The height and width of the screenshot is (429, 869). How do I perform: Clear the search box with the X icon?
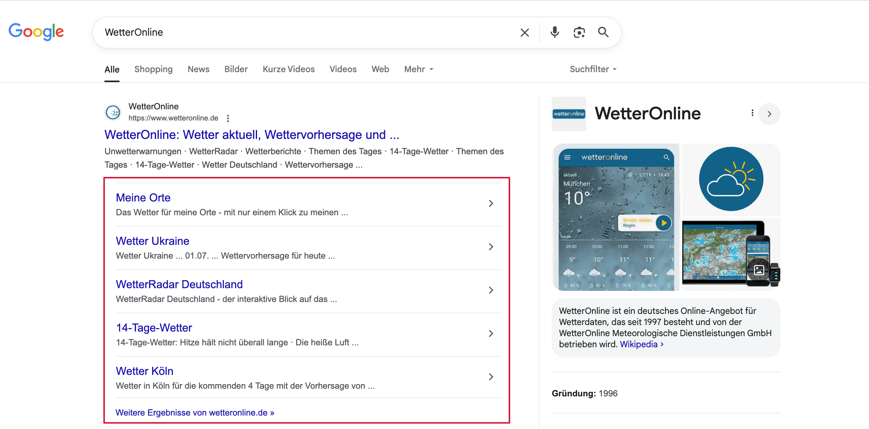524,33
